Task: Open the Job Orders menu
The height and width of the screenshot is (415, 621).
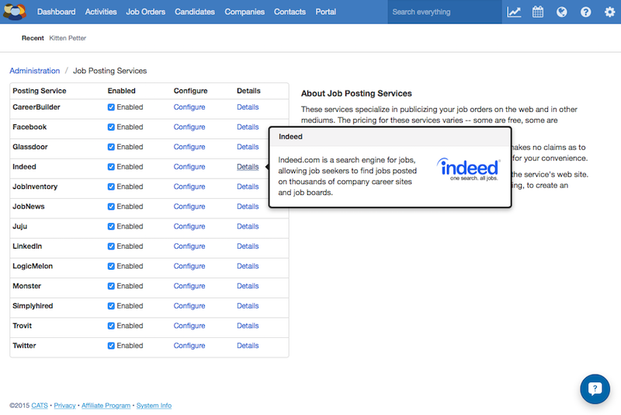Action: (x=146, y=12)
